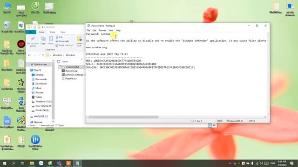Tick the select-all checkbox beside Name
298x167 pixels.
coord(59,62)
